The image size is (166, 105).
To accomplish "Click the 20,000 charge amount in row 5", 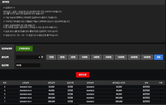I will pos(51,87).
